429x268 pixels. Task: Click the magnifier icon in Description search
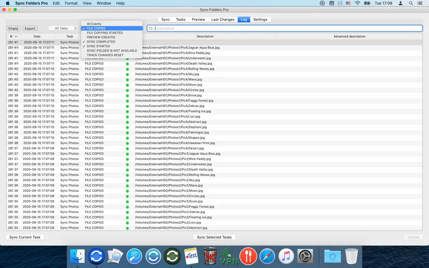(151, 29)
